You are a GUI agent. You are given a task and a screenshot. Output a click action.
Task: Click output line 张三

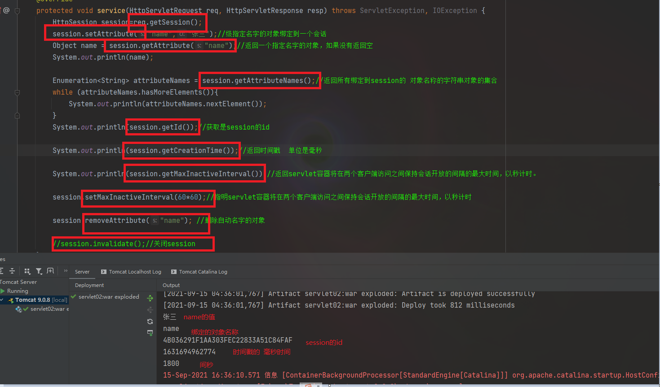(170, 317)
